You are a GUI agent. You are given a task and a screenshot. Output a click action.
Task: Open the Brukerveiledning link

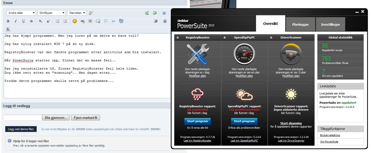(330, 135)
